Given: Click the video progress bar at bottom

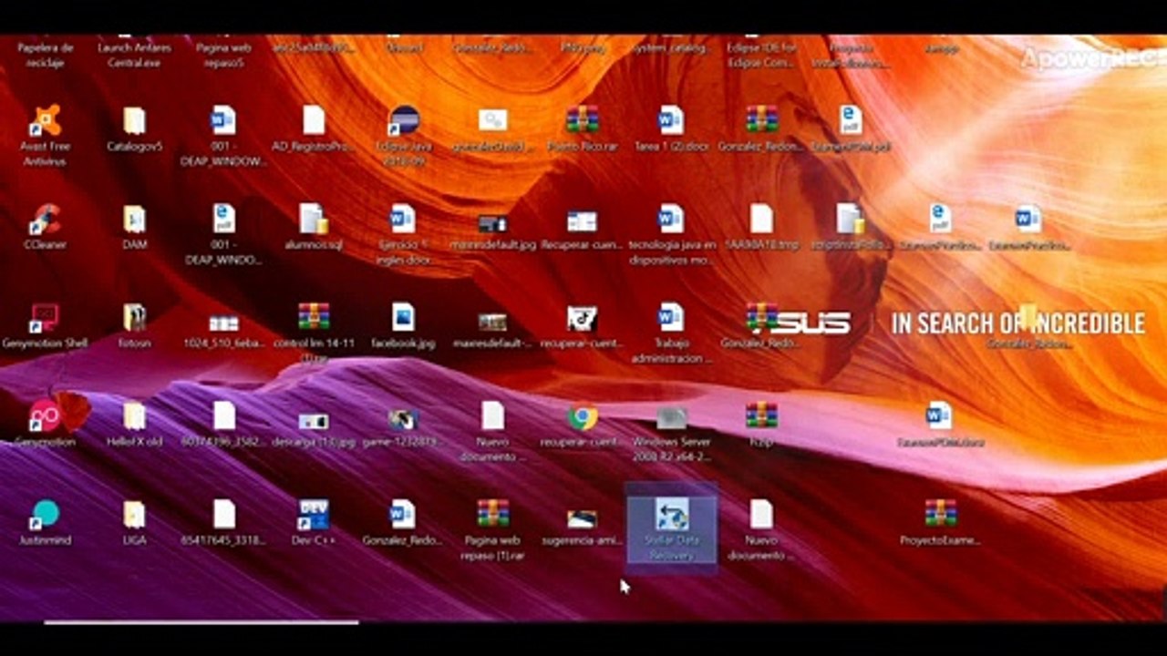Looking at the screenshot, I should (x=583, y=623).
